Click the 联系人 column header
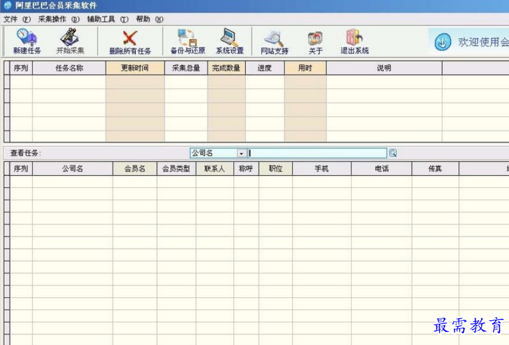The image size is (509, 345). click(215, 169)
